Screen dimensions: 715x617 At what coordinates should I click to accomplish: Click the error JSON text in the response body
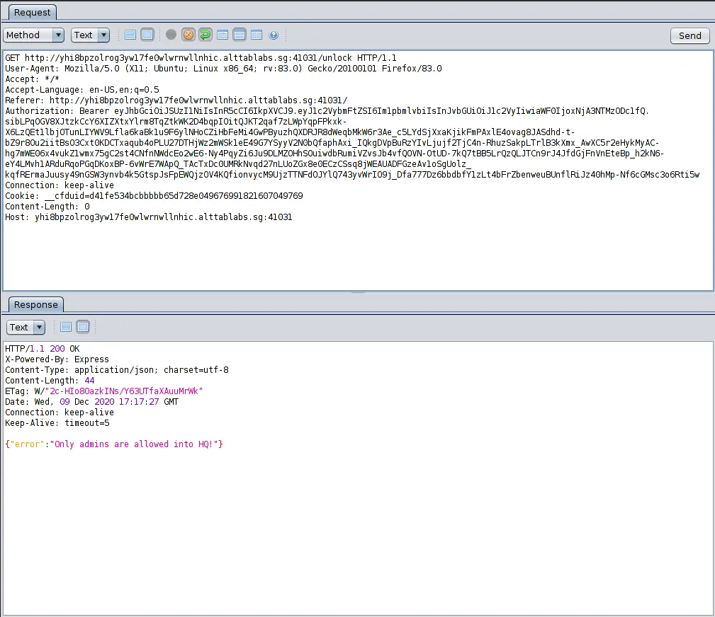click(114, 444)
